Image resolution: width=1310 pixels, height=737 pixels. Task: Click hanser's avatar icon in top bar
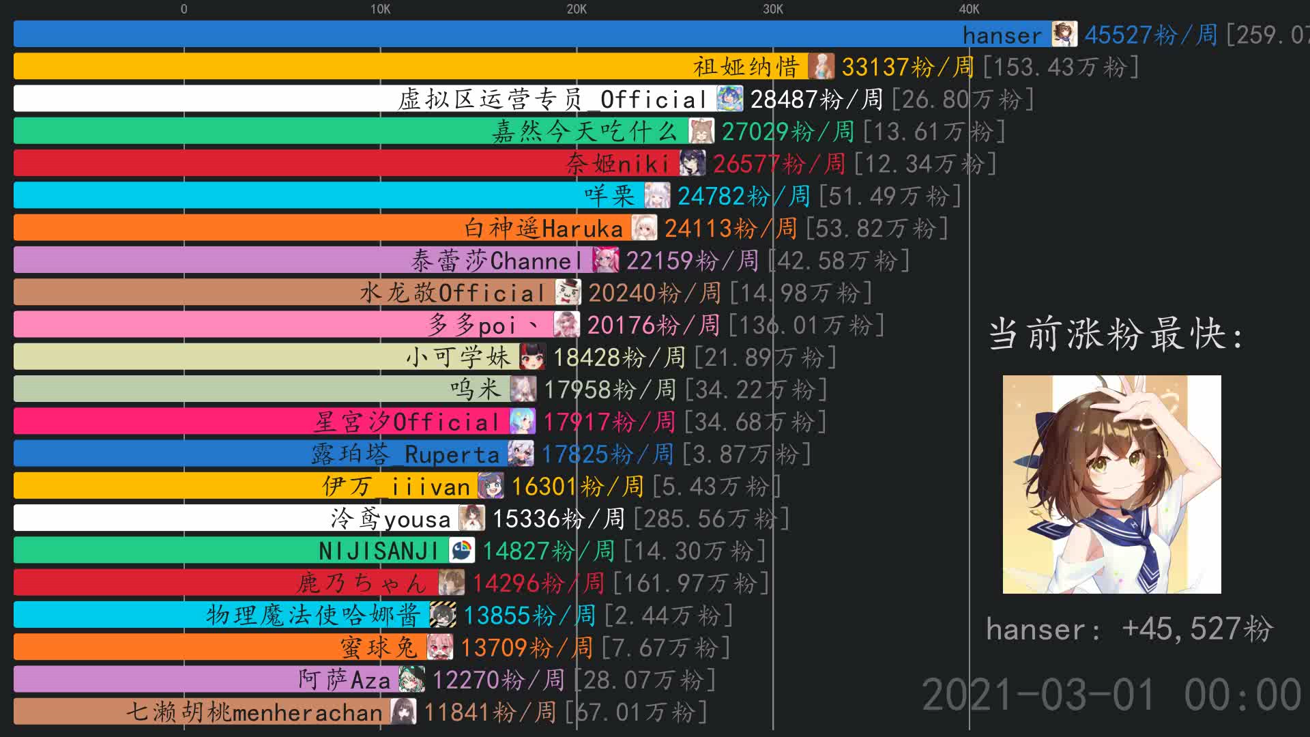(1064, 34)
